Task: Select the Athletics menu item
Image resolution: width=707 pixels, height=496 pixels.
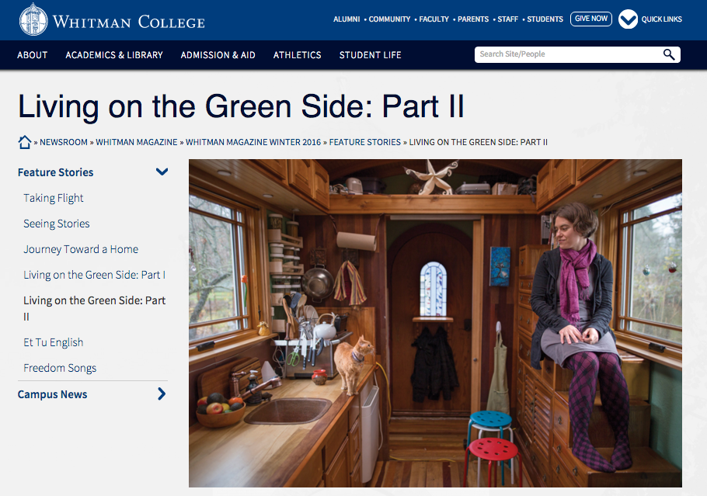Action: (298, 55)
